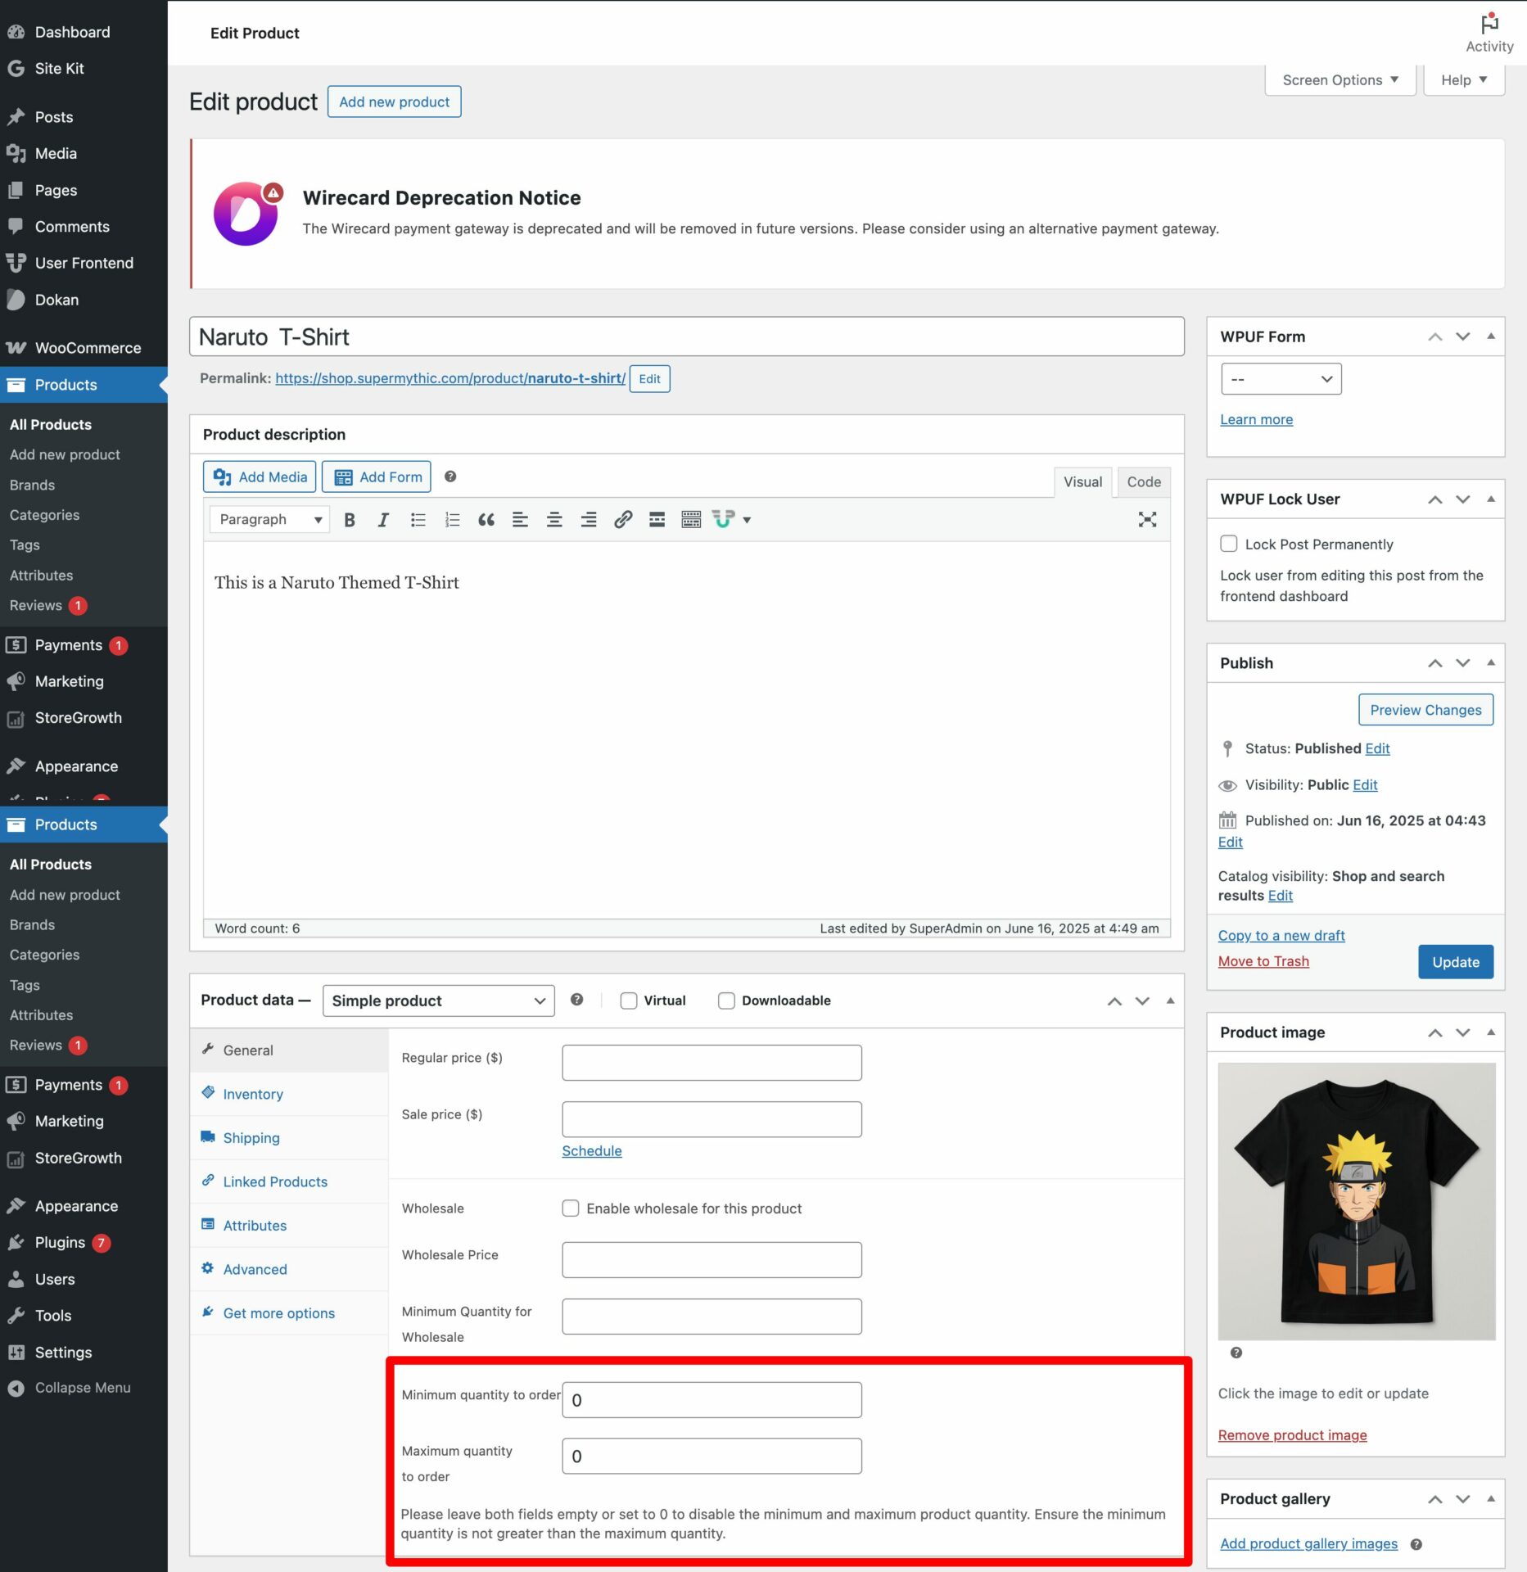Screen dimensions: 1527x1572
Task: Click Add new product button
Action: tap(394, 102)
